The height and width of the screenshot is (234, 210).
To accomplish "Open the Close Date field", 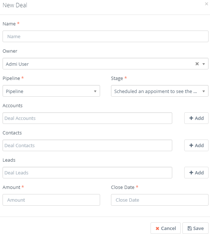I will click(160, 200).
